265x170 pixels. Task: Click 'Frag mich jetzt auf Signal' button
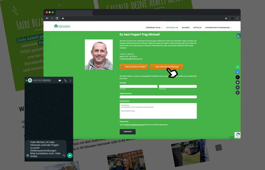pos(134,67)
